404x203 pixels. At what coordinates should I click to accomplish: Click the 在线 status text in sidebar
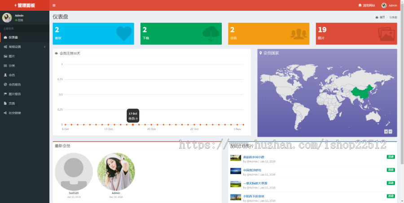click(20, 20)
